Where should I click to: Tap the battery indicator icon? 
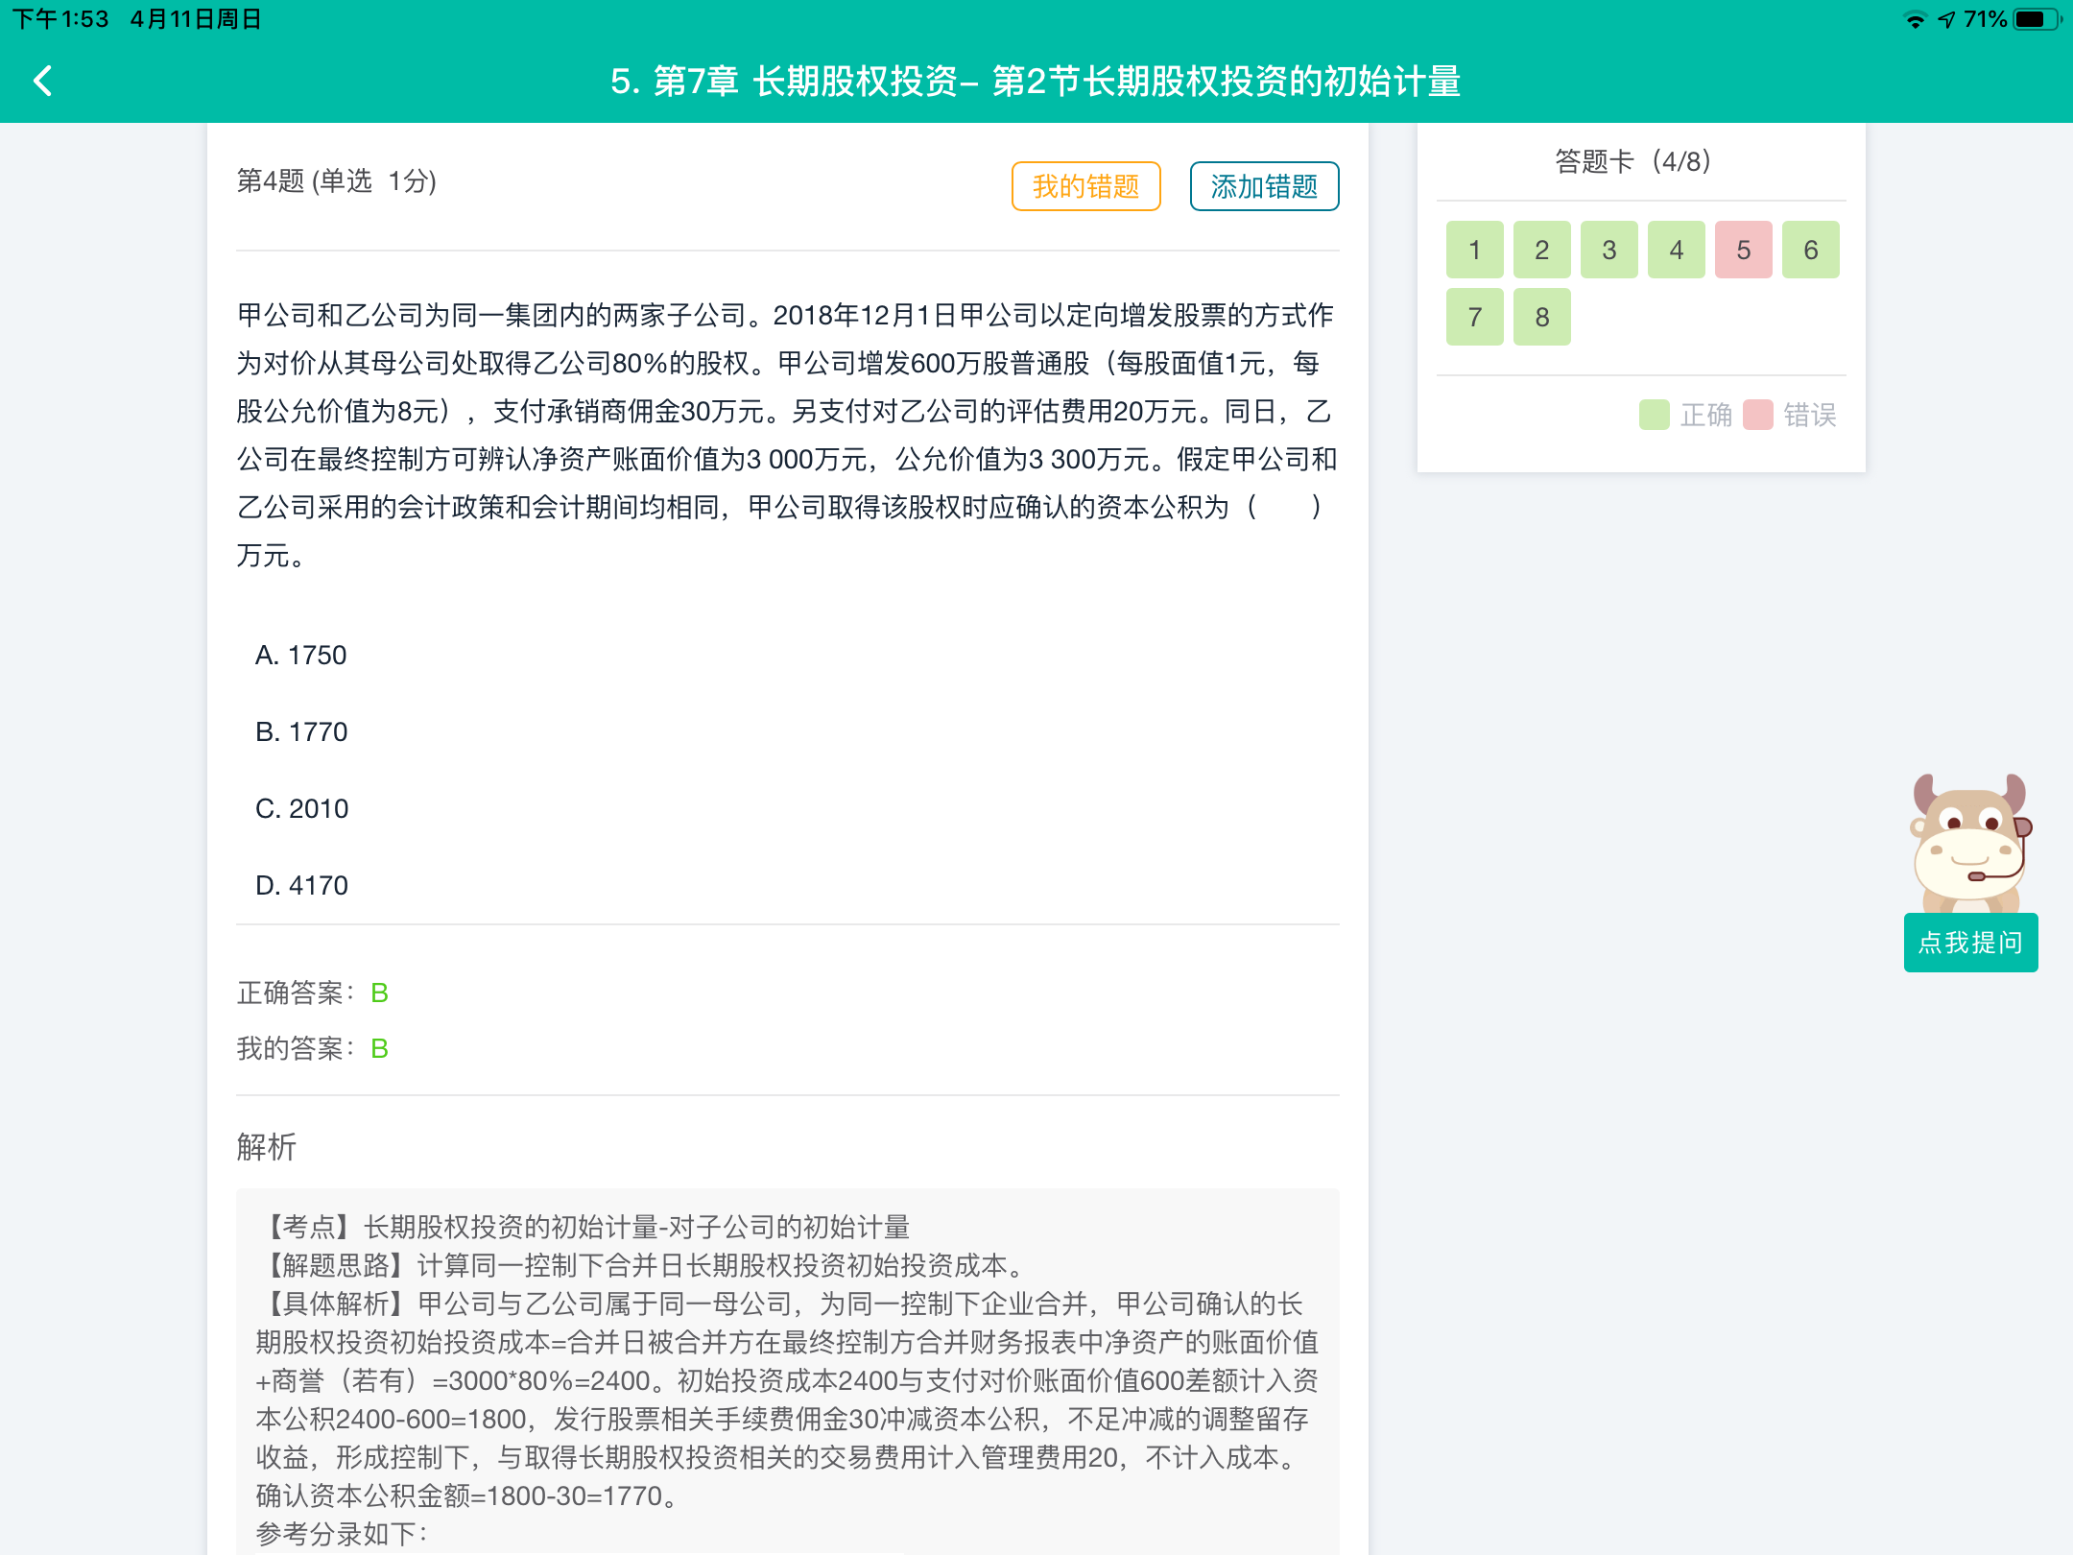(2037, 19)
